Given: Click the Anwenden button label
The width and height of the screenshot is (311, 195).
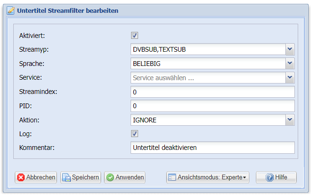Looking at the screenshot, I should pyautogui.click(x=130, y=177).
